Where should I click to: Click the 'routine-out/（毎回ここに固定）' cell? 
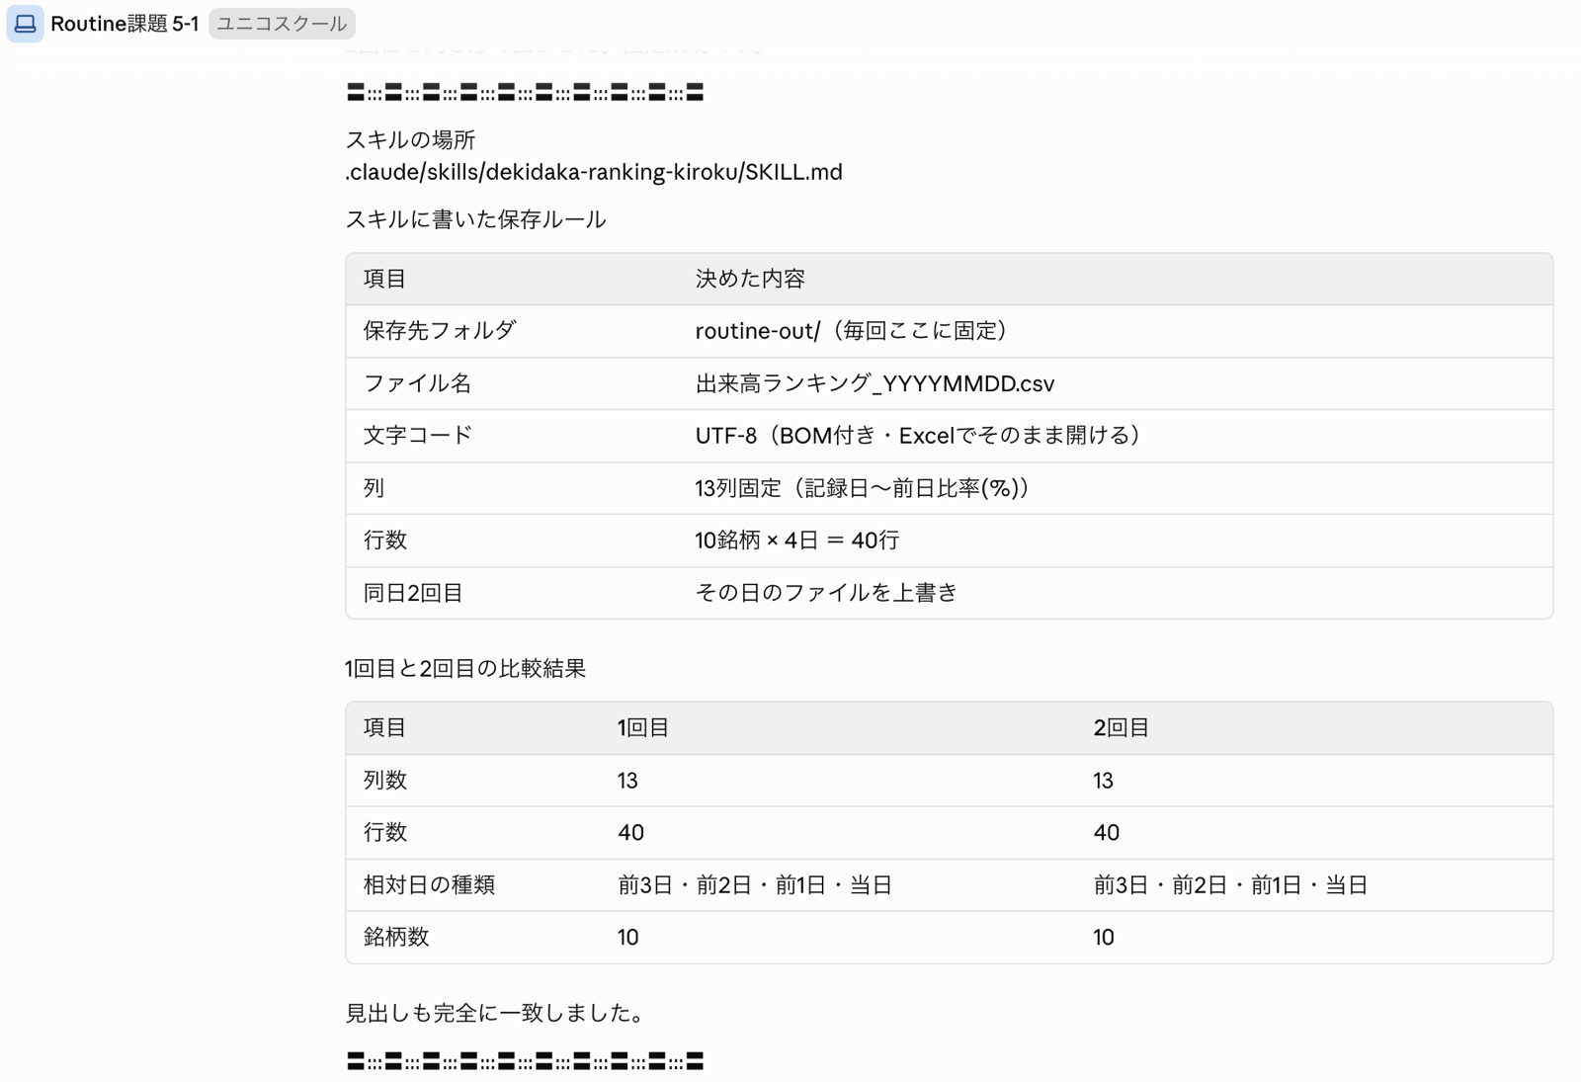[856, 331]
